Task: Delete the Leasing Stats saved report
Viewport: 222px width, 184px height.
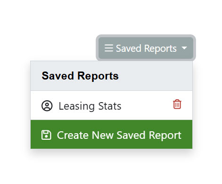Action: [177, 104]
